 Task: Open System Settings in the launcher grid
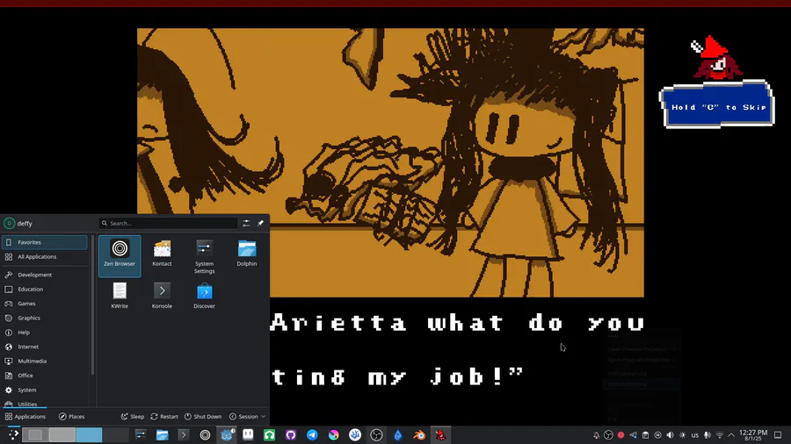pos(204,255)
